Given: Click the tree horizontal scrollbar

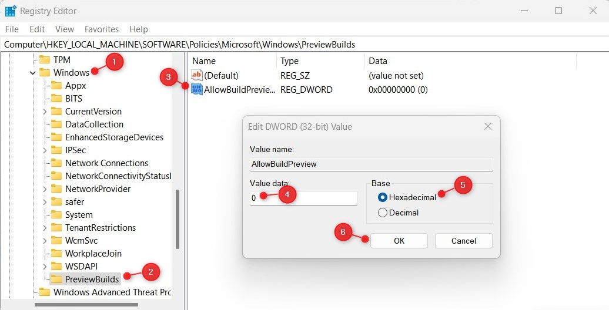Looking at the screenshot, I should 86,305.
